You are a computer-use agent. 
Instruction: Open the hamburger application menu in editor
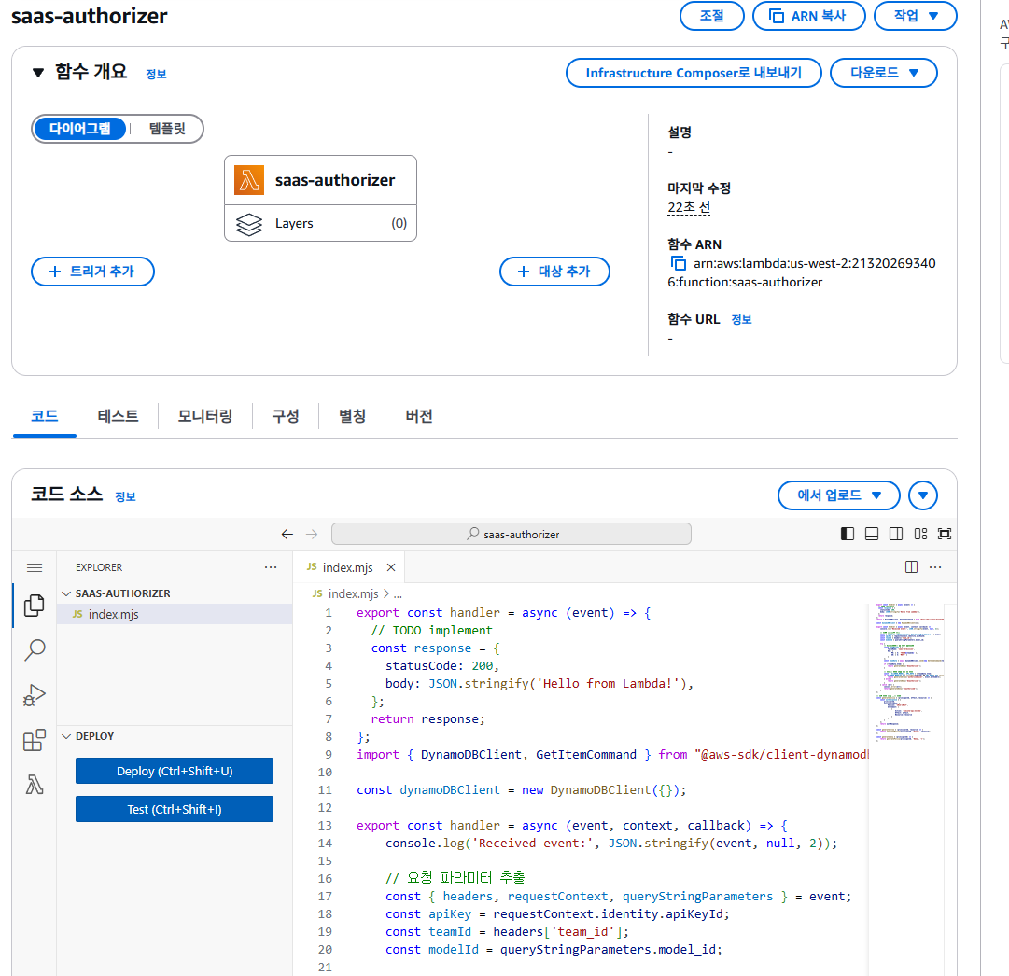point(35,567)
